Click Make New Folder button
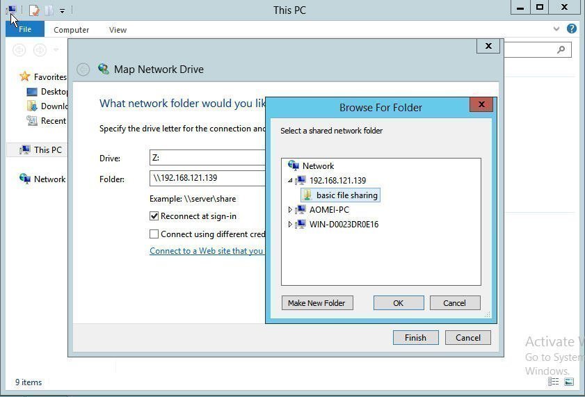The image size is (585, 397). pyautogui.click(x=317, y=303)
